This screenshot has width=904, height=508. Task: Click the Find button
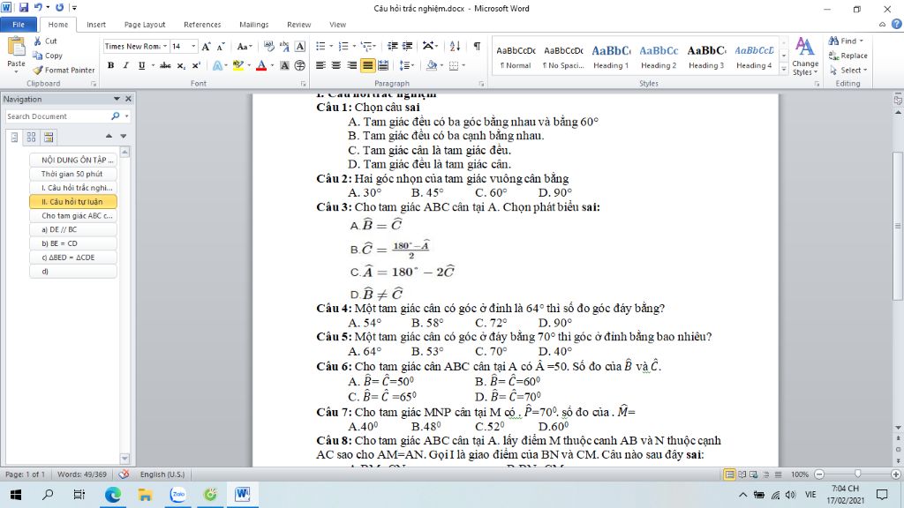click(x=846, y=41)
